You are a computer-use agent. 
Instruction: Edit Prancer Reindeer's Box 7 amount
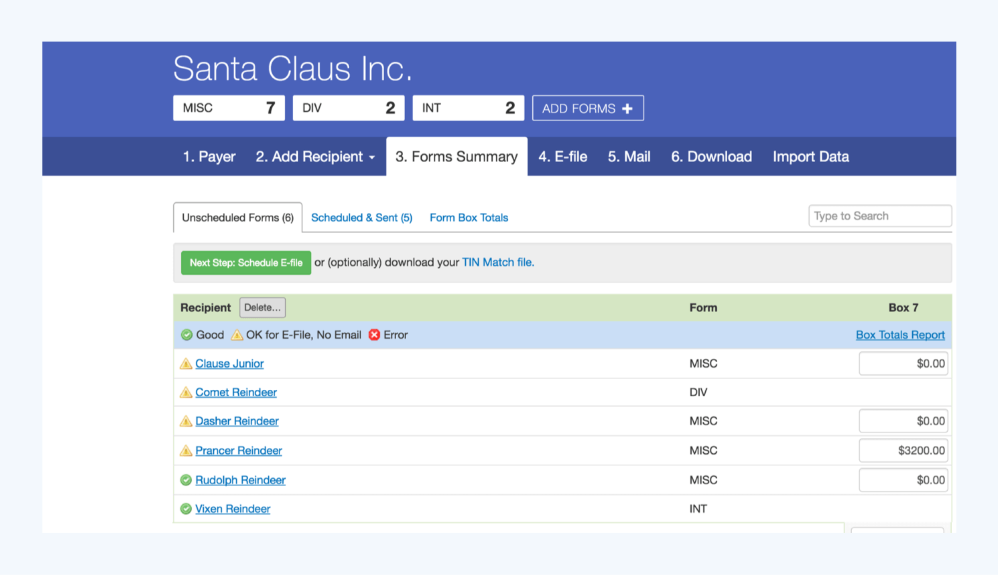(x=903, y=450)
